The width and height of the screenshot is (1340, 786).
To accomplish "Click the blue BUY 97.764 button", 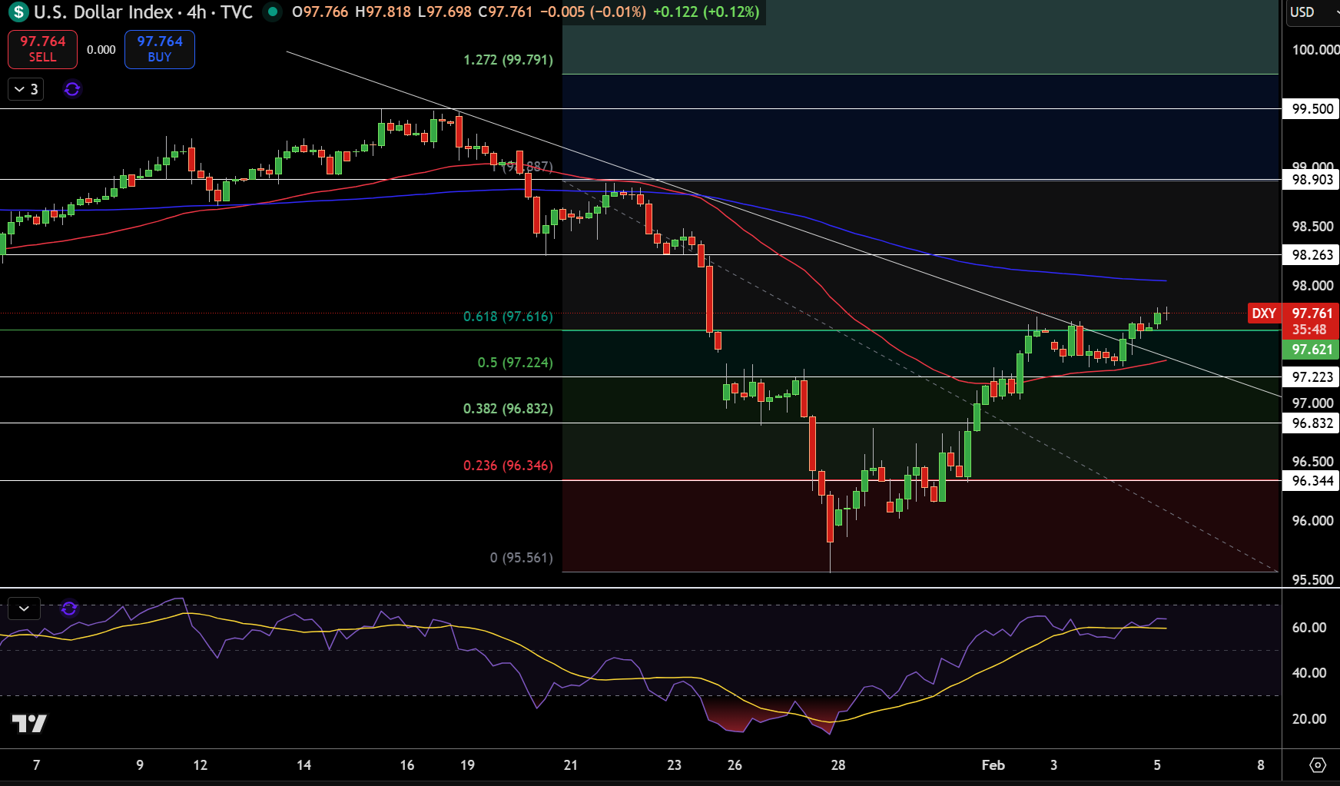I will [160, 49].
